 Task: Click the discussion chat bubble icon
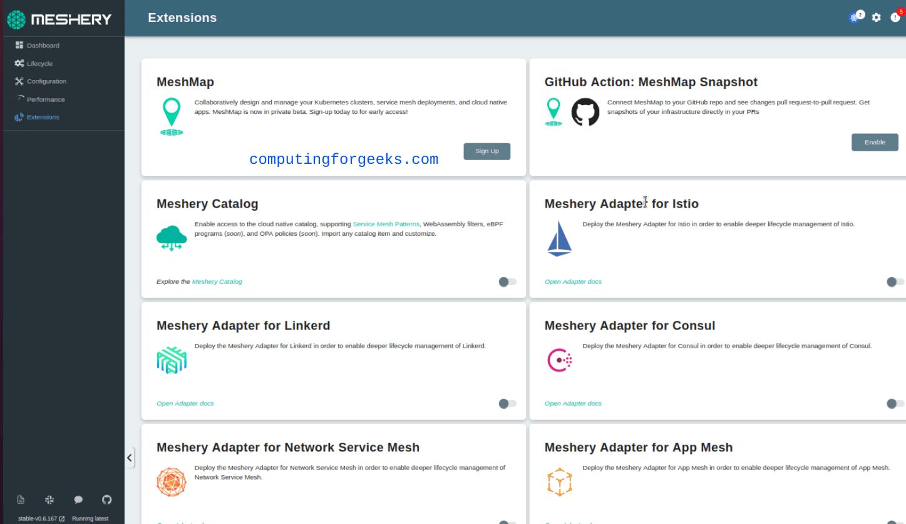(78, 500)
